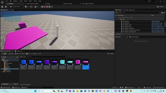
Task: Expand the C++ Classes folder
Action: (x=2, y=72)
